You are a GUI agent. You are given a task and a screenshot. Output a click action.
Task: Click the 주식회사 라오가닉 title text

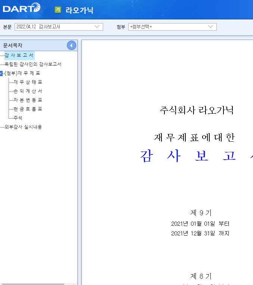pos(197,110)
